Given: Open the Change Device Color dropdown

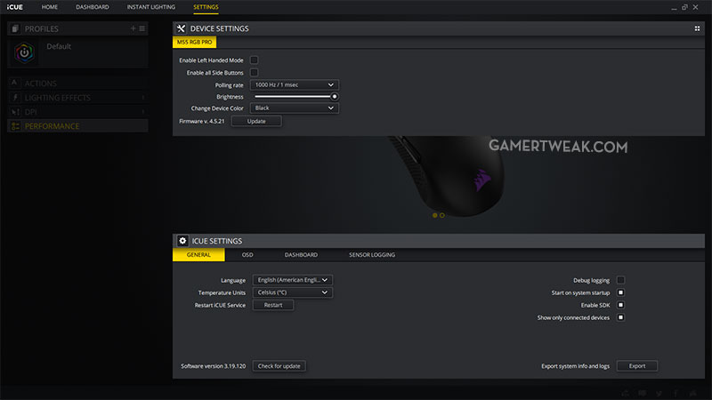Looking at the screenshot, I should pos(295,108).
